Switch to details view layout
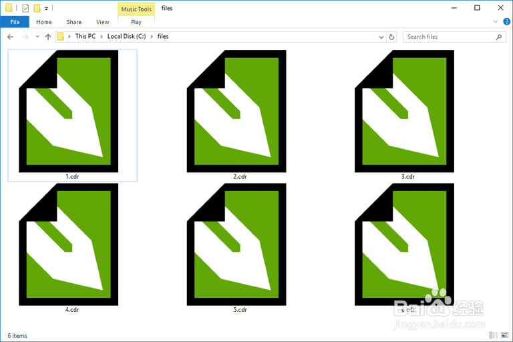Screen dimensions: 513x342 [x=494, y=335]
